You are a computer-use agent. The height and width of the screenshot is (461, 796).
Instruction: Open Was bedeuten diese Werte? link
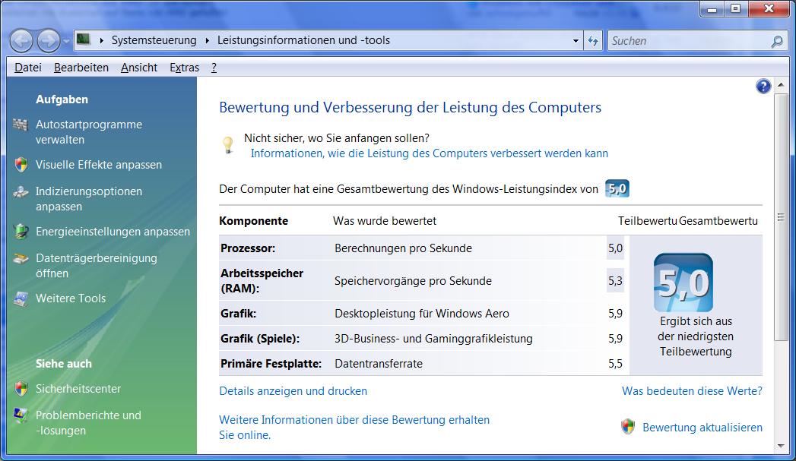[692, 391]
